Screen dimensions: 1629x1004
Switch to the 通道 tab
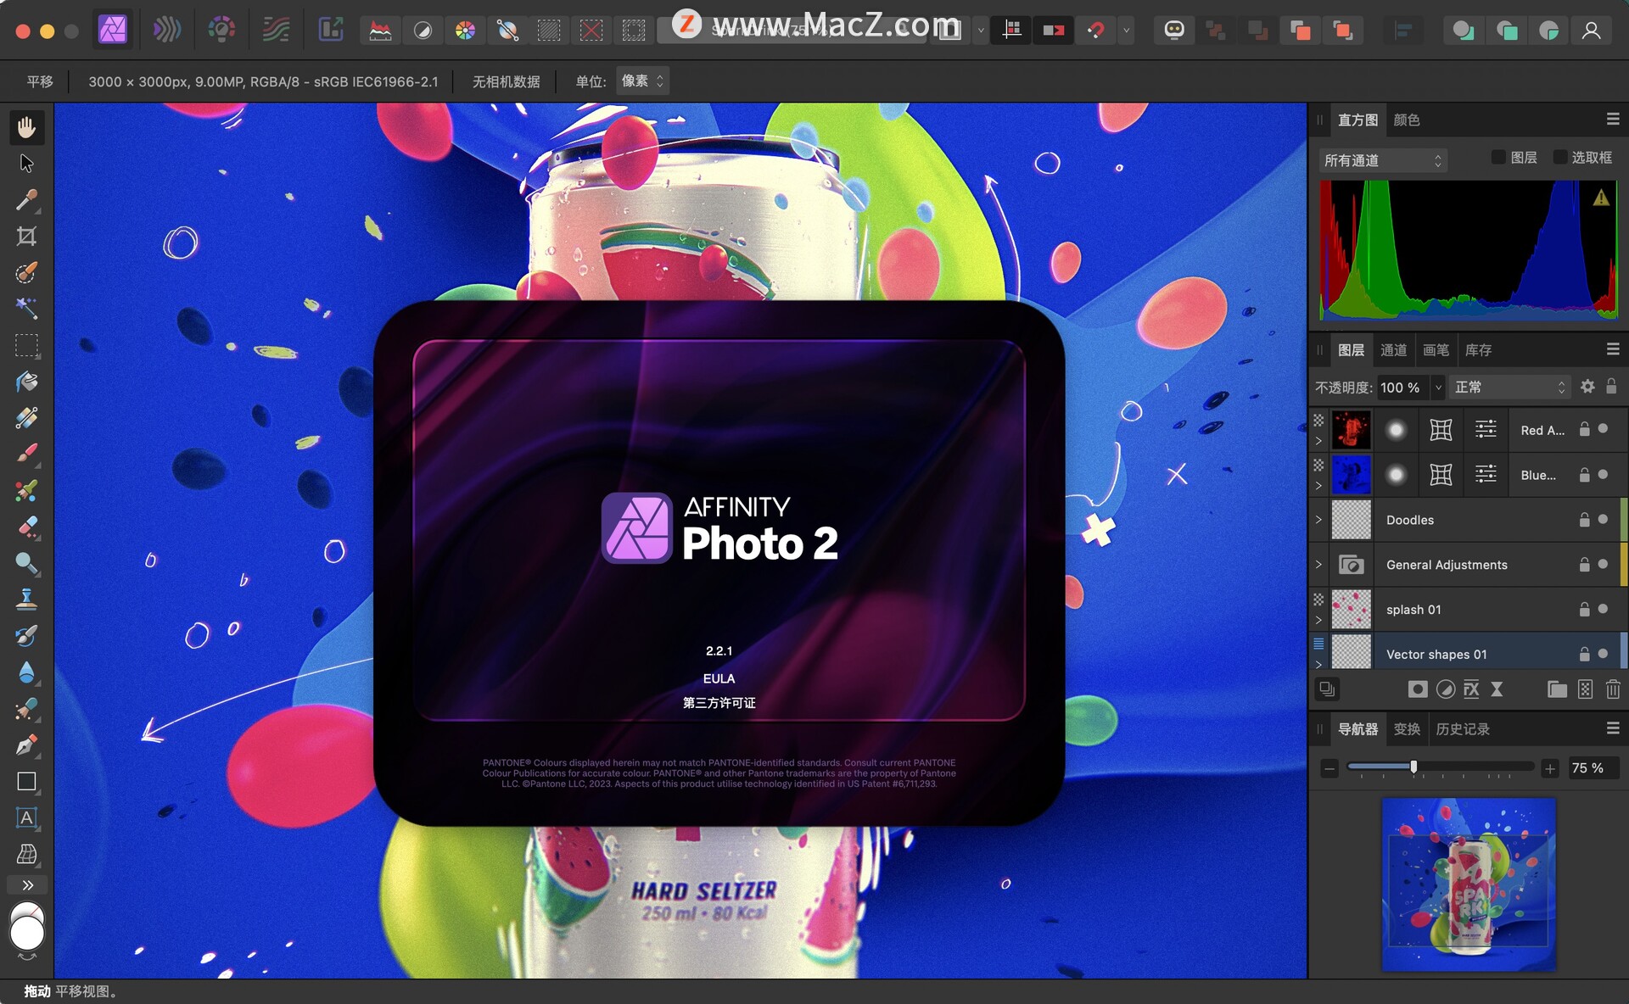[1393, 350]
